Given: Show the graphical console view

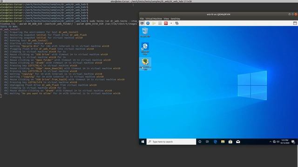Looking at the screenshot, I should point(142,23).
